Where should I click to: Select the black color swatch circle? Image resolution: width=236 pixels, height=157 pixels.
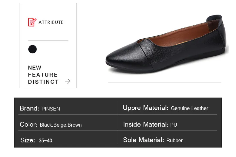point(33,49)
